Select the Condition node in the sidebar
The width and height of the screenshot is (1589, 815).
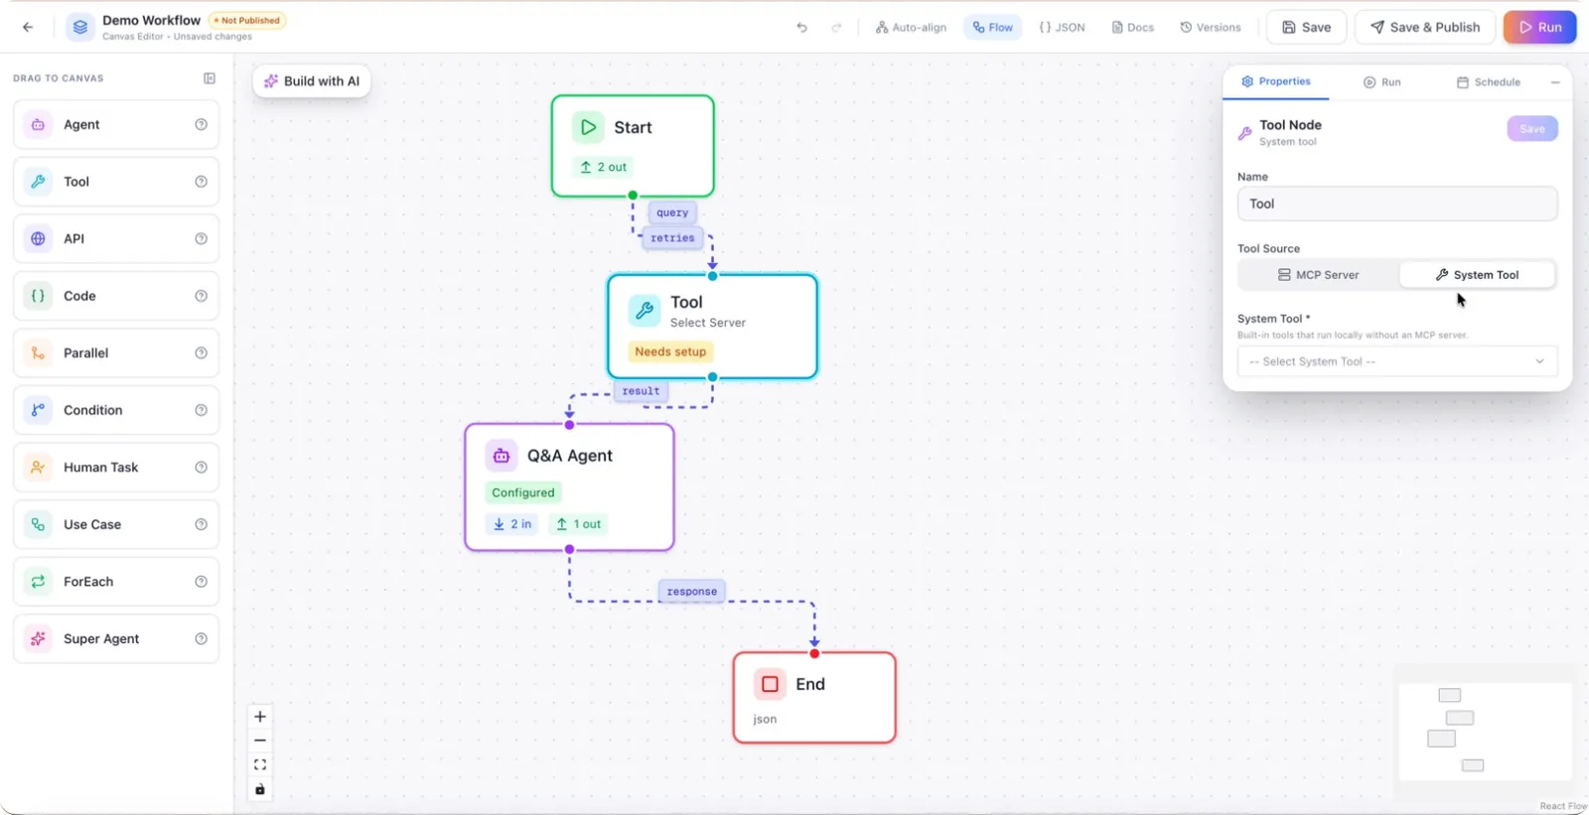pyautogui.click(x=116, y=410)
